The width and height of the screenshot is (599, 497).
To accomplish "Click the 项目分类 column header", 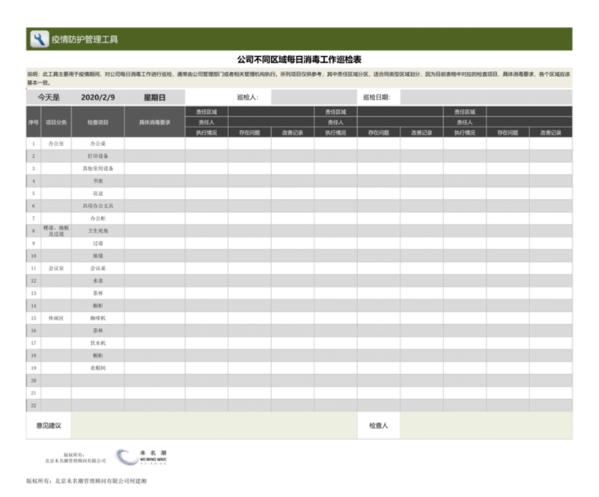I will pos(56,121).
